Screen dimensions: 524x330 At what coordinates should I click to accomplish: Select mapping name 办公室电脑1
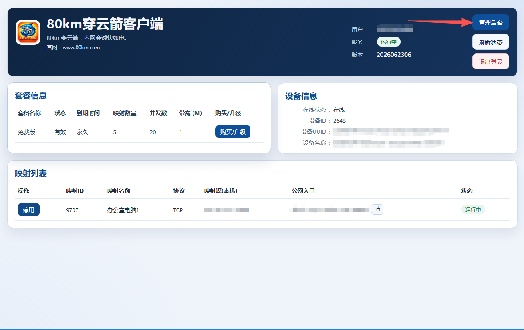pyautogui.click(x=123, y=210)
